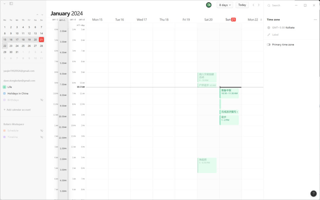Image resolution: width=320 pixels, height=200 pixels.
Task: Show the hidden Schedule calendar
Action: pos(42,131)
